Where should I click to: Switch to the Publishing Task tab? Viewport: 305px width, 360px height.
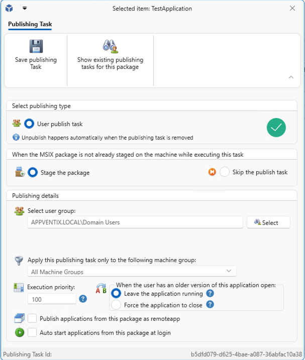point(30,24)
